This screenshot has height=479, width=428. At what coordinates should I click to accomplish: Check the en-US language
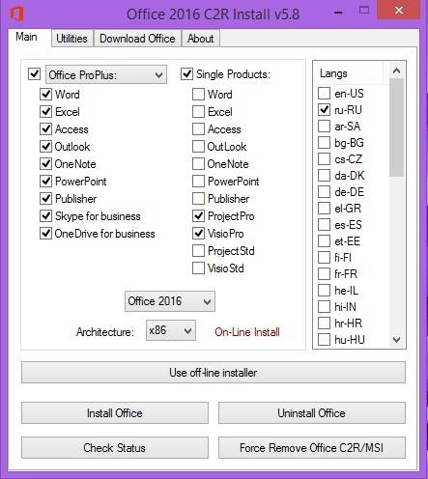[x=324, y=93]
